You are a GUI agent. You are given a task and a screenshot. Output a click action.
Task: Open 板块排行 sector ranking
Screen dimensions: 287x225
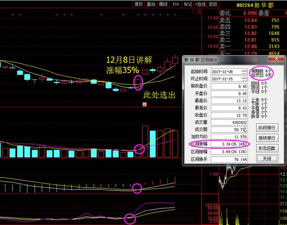pyautogui.click(x=267, y=137)
